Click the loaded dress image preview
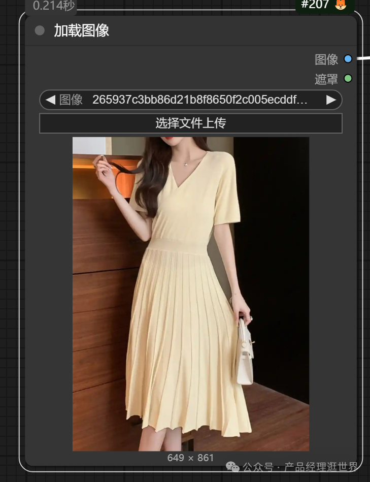370x482 pixels. point(191,294)
